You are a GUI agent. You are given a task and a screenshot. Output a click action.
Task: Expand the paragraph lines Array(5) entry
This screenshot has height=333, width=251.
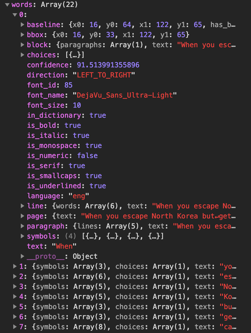pos(22,226)
